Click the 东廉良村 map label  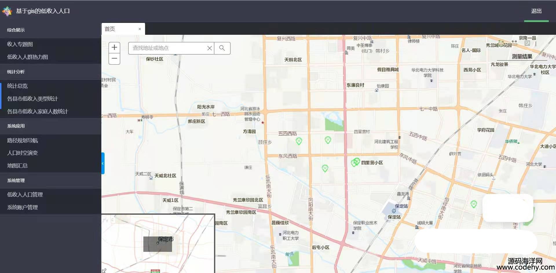click(355, 85)
